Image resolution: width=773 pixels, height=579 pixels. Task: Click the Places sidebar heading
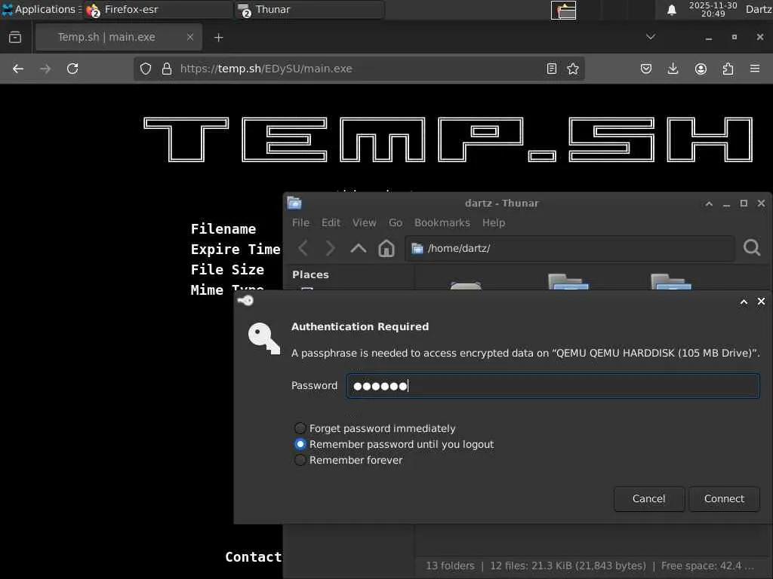pyautogui.click(x=310, y=274)
